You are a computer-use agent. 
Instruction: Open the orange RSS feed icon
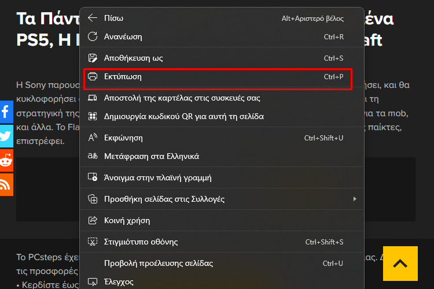6,185
